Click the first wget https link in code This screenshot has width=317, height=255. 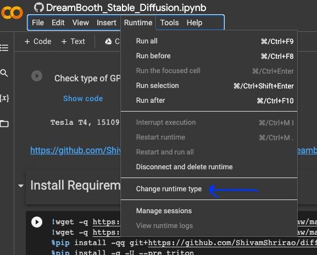click(x=107, y=222)
